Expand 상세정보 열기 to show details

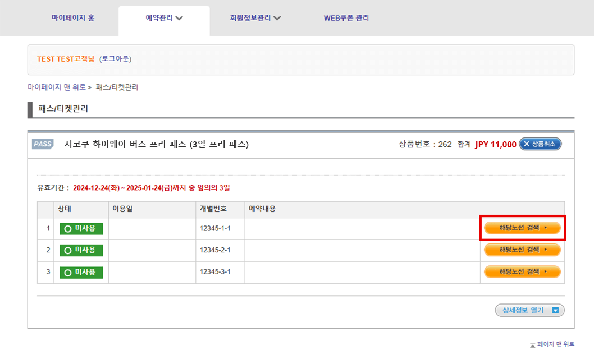point(529,310)
